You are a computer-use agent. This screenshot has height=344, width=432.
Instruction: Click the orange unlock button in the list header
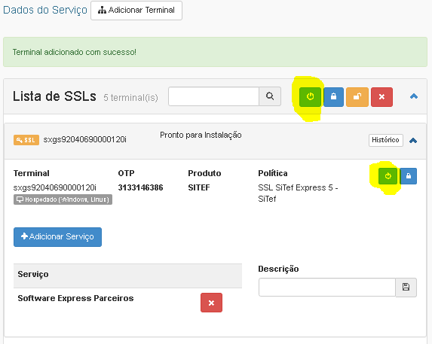pos(357,97)
